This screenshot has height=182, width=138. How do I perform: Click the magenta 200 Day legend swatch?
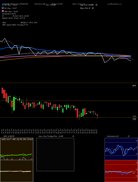(x=3, y=11)
